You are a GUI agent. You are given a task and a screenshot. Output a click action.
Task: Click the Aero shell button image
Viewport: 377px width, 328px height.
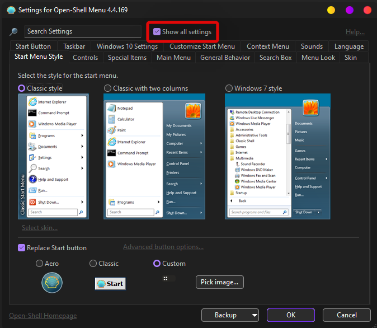(52, 283)
